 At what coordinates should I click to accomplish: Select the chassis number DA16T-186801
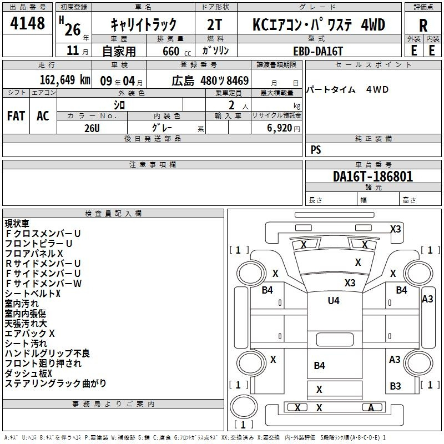click(x=372, y=176)
